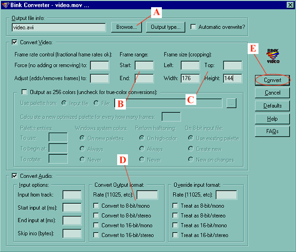Open the palette file browse ellipsis button
Screen dimensions: 296x252
[x=231, y=103]
